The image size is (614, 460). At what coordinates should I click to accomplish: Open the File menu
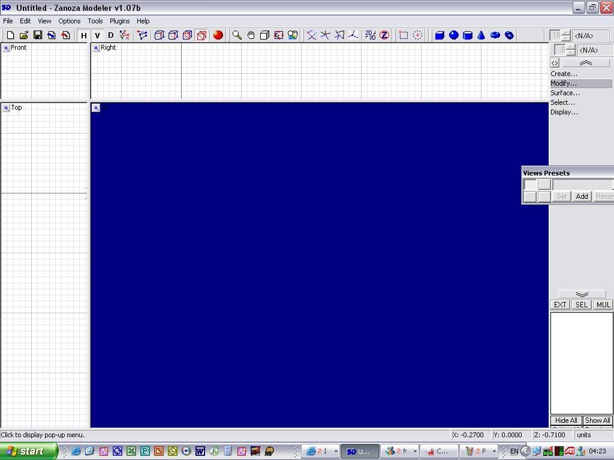click(x=8, y=21)
